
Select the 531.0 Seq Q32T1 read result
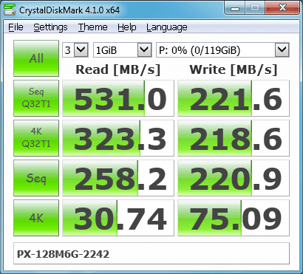click(x=118, y=98)
